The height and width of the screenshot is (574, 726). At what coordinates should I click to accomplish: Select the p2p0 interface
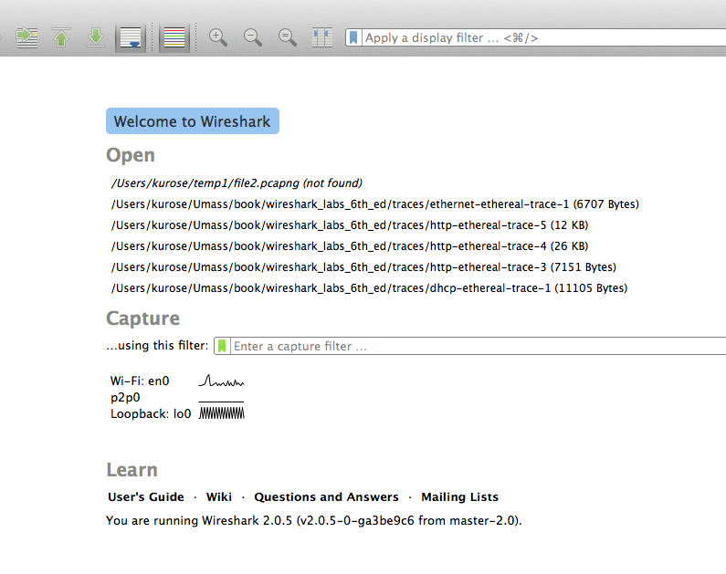125,397
